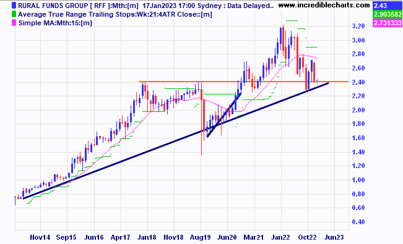The width and height of the screenshot is (403, 244).
Task: Open the www.incrediblecharts.com link
Action: [324, 5]
